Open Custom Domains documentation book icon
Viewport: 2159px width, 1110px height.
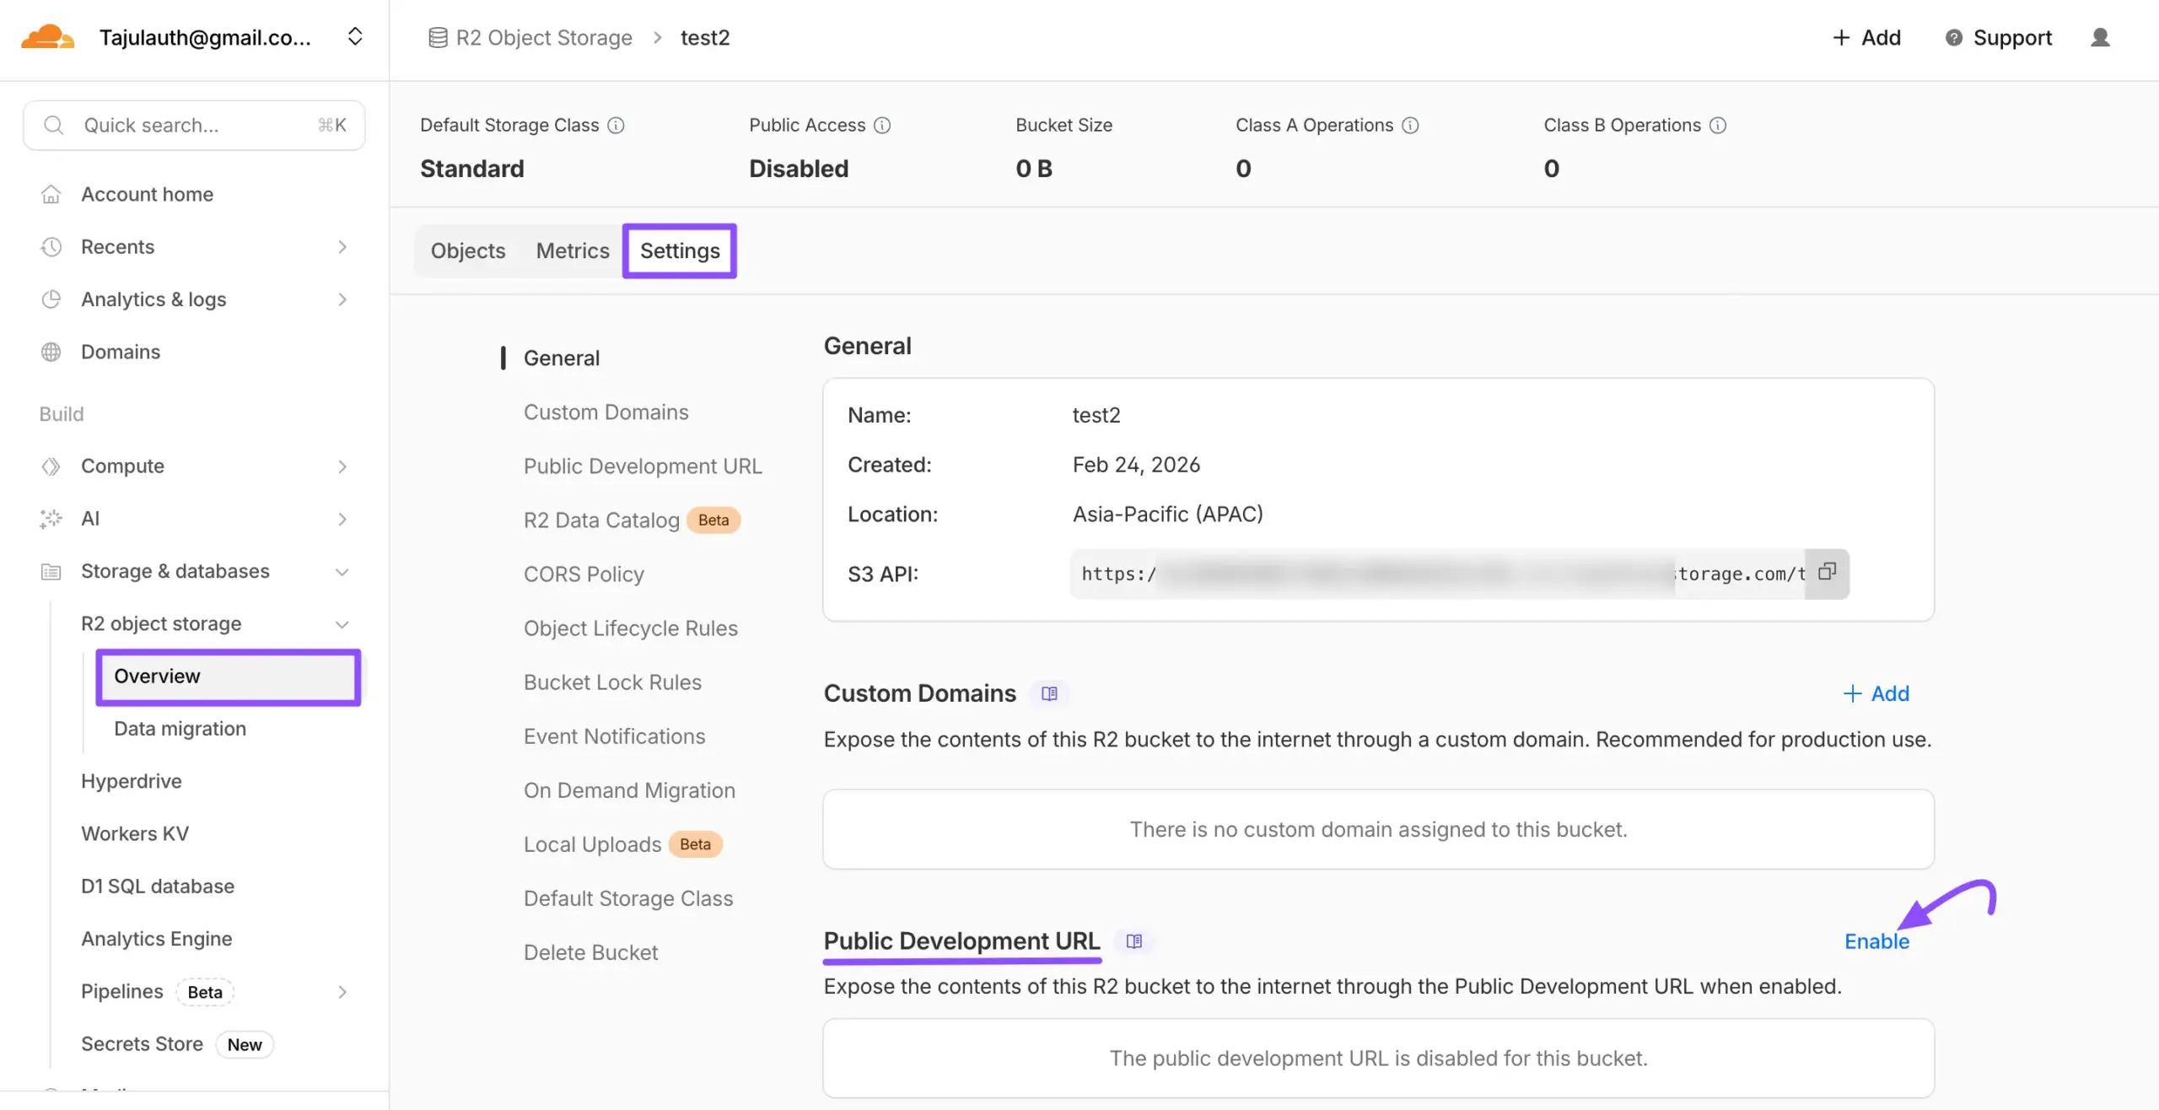coord(1049,693)
